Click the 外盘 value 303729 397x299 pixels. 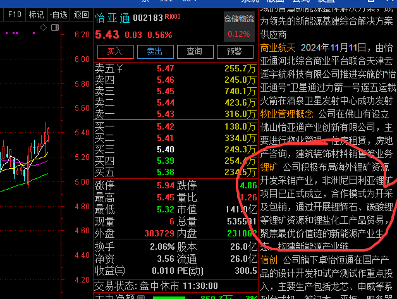click(159, 233)
